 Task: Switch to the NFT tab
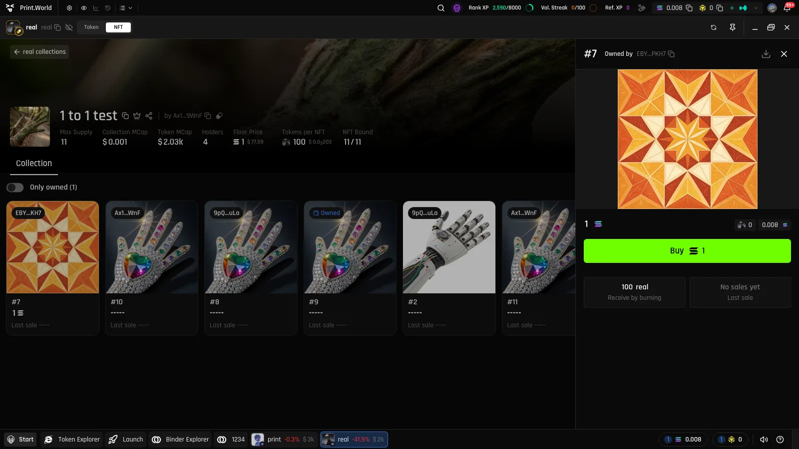(118, 27)
